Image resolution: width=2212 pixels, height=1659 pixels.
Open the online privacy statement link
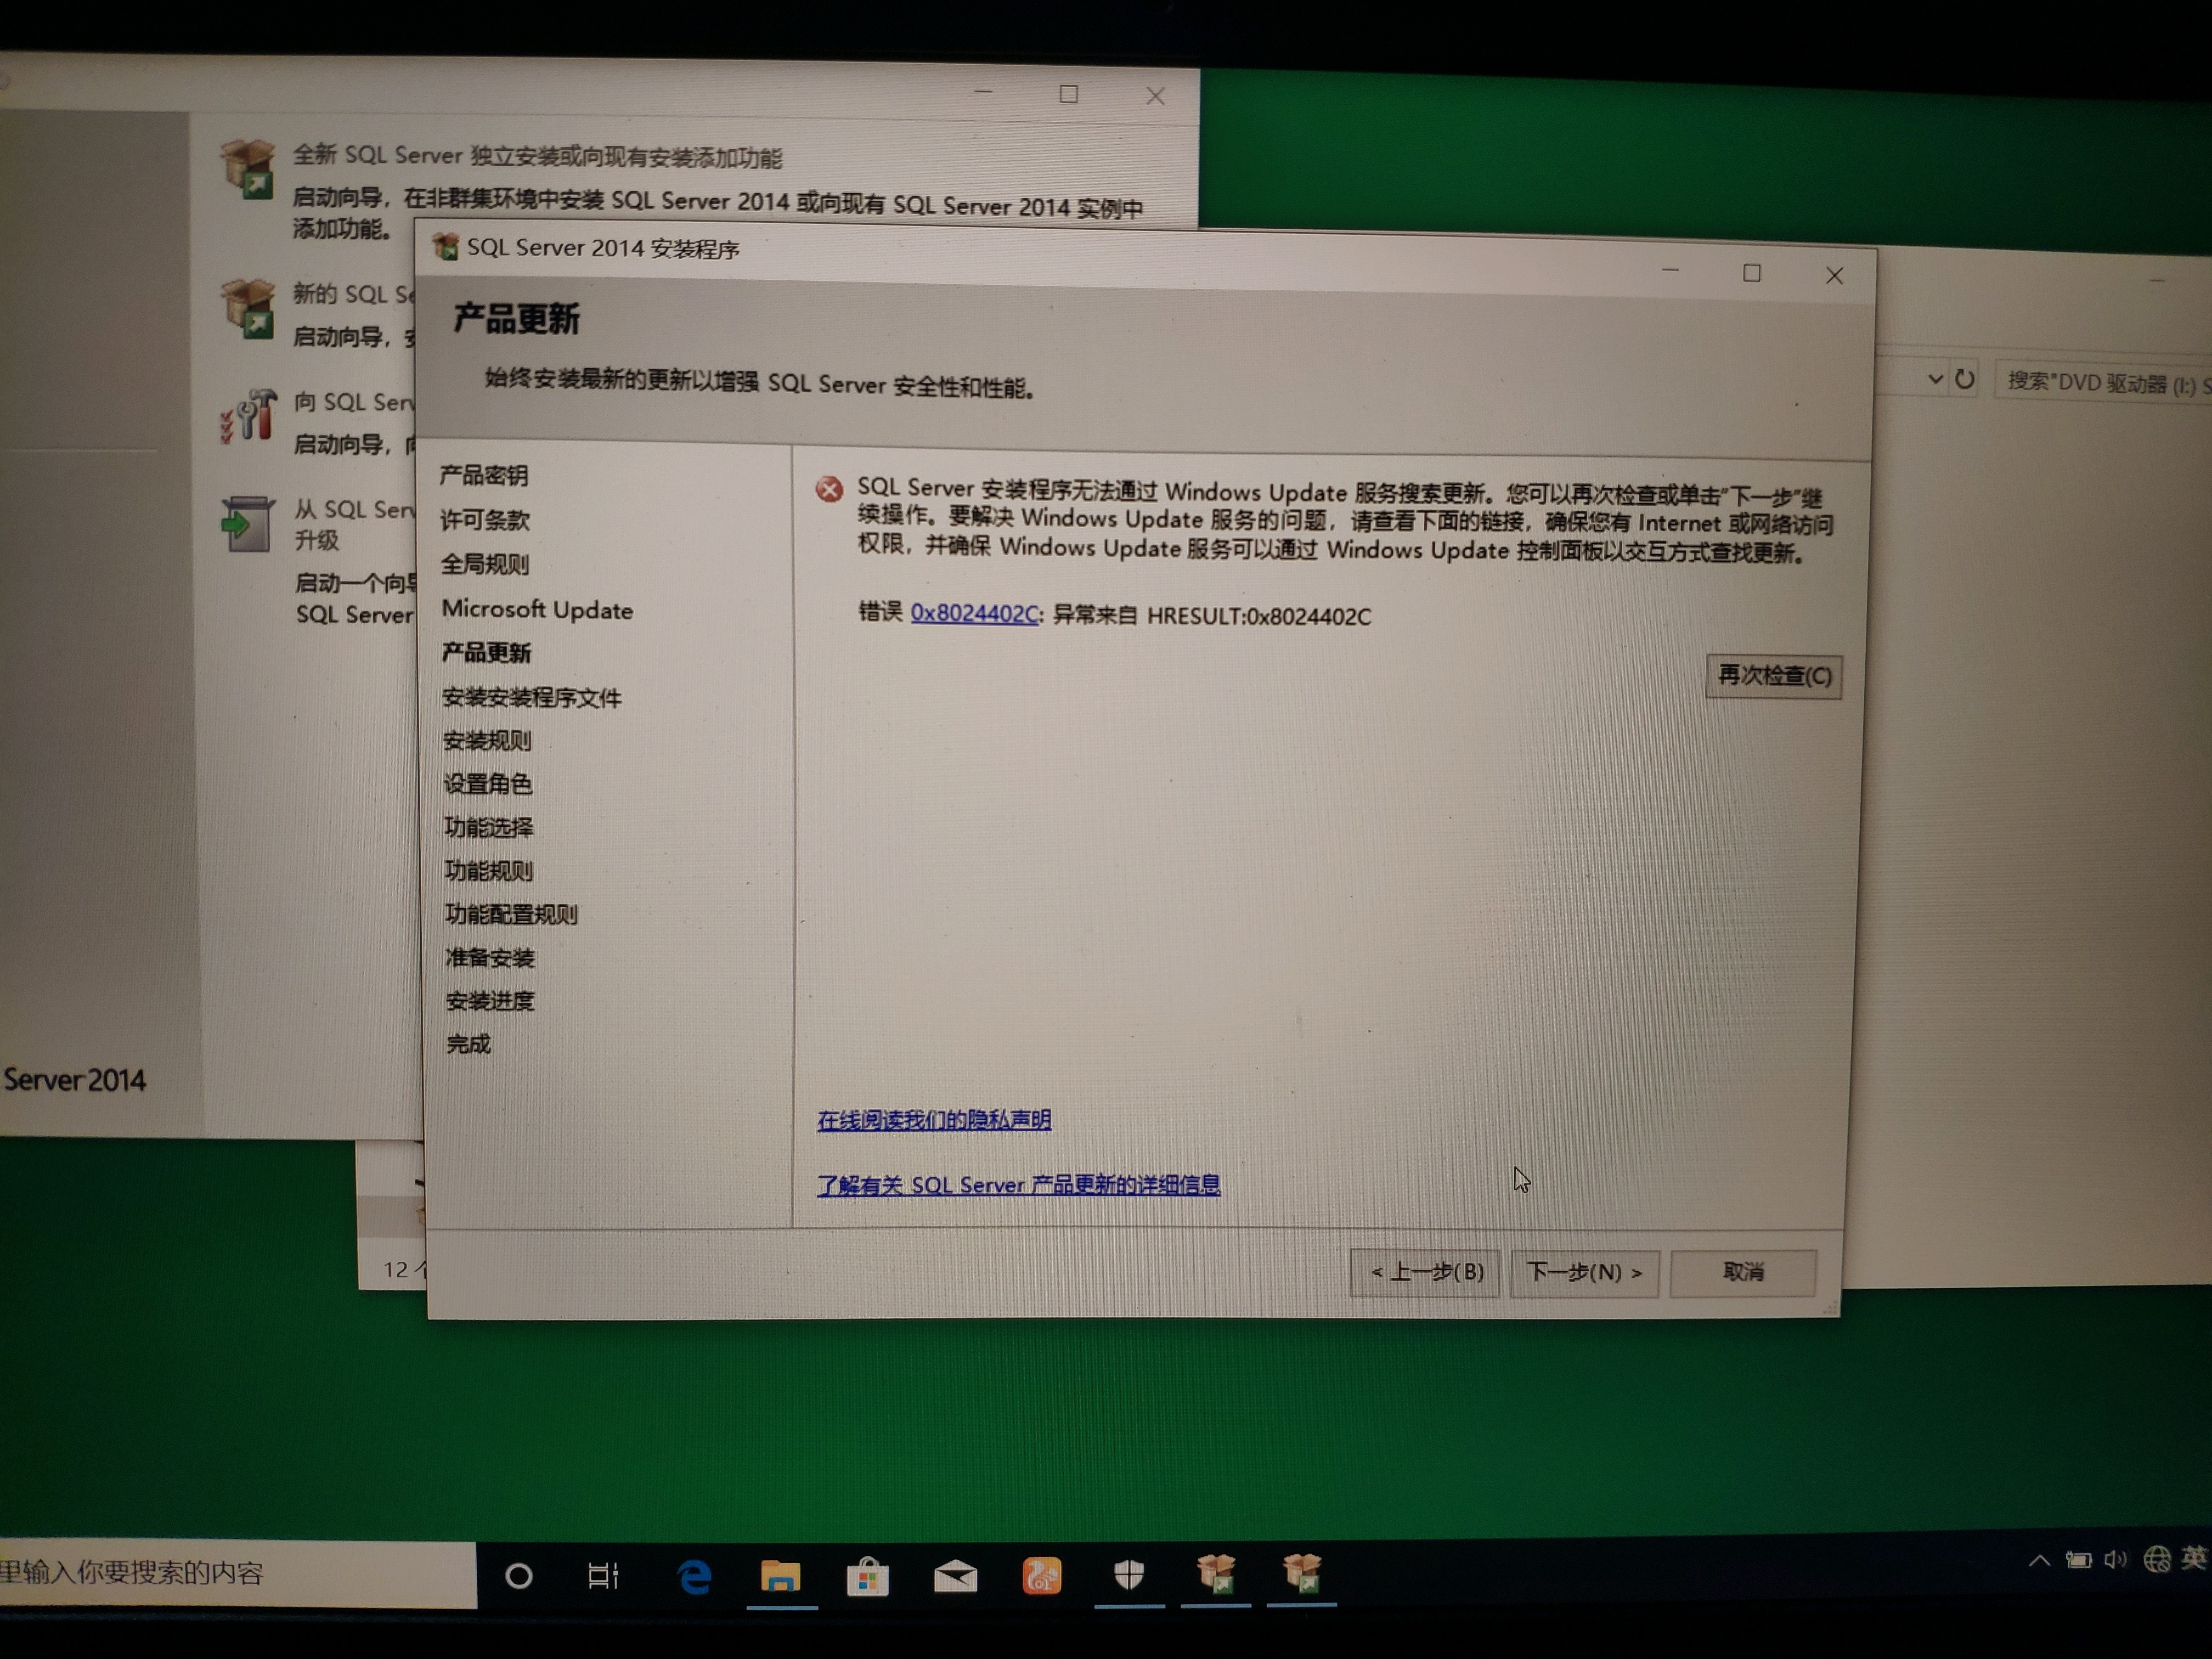tap(933, 1120)
